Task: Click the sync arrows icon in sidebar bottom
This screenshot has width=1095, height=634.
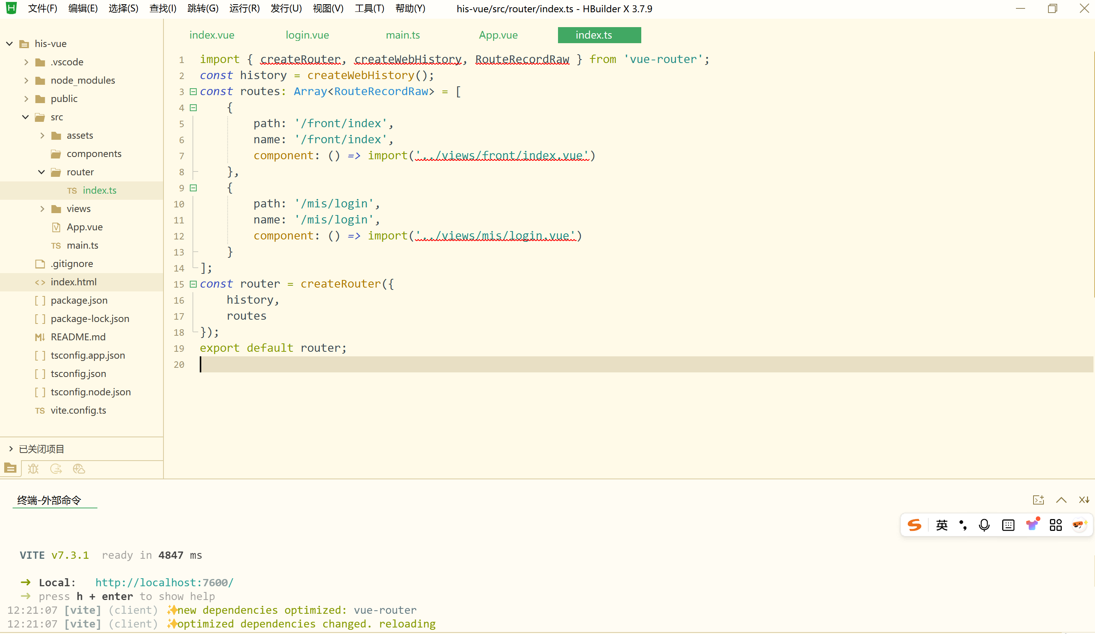Action: (x=56, y=469)
